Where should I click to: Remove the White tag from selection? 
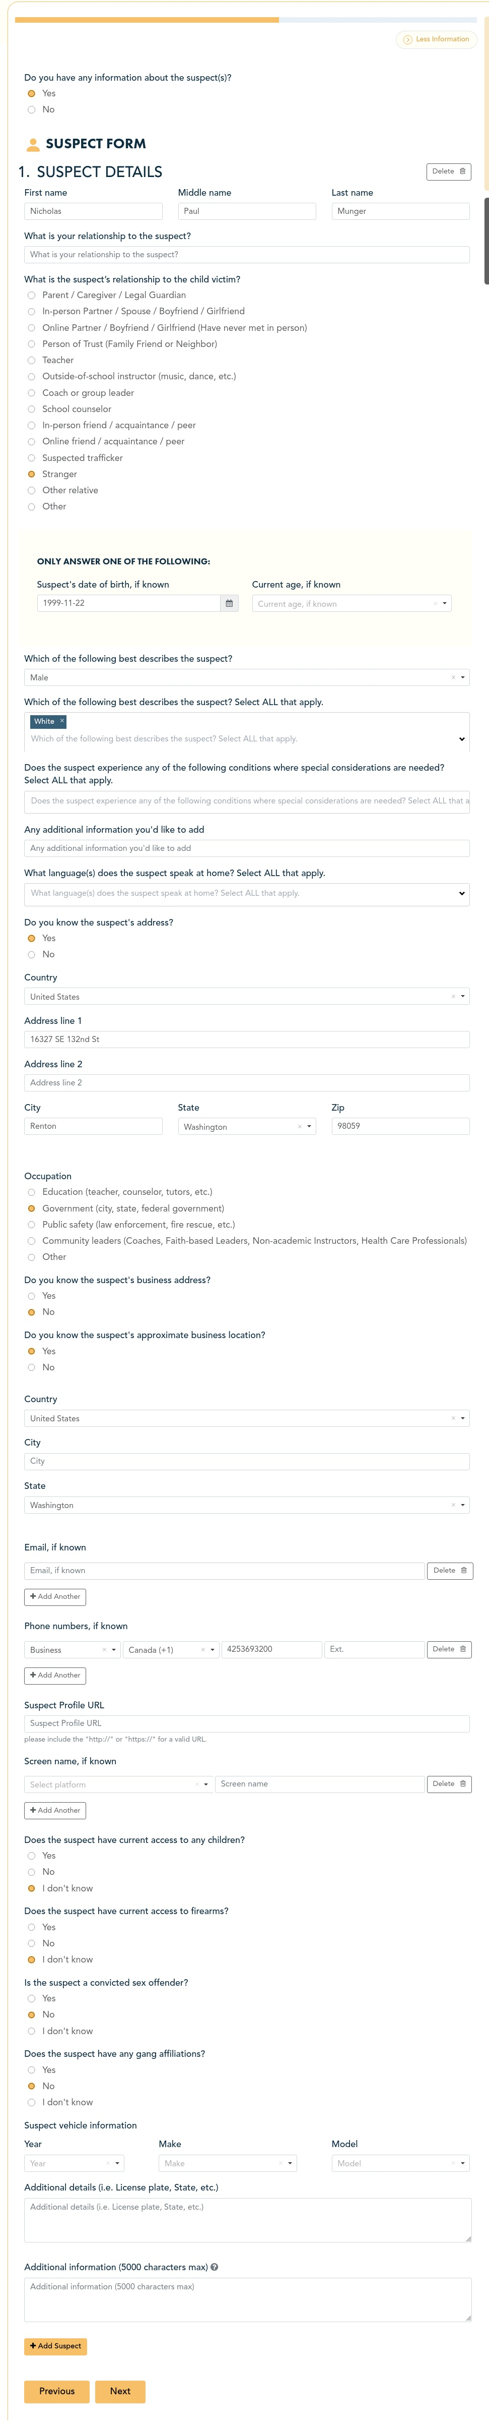(x=62, y=721)
